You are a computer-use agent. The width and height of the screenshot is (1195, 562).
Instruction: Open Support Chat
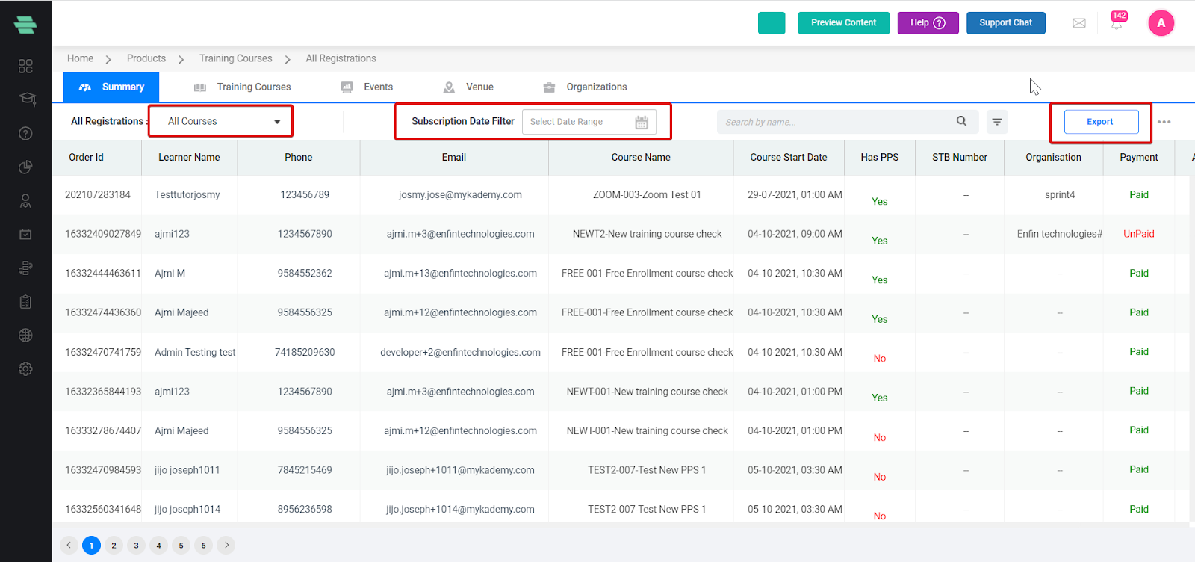tap(1005, 23)
